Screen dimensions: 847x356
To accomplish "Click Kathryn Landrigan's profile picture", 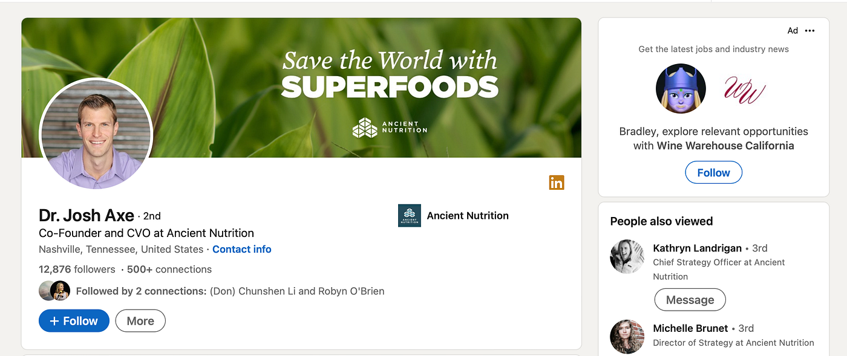I will point(627,256).
